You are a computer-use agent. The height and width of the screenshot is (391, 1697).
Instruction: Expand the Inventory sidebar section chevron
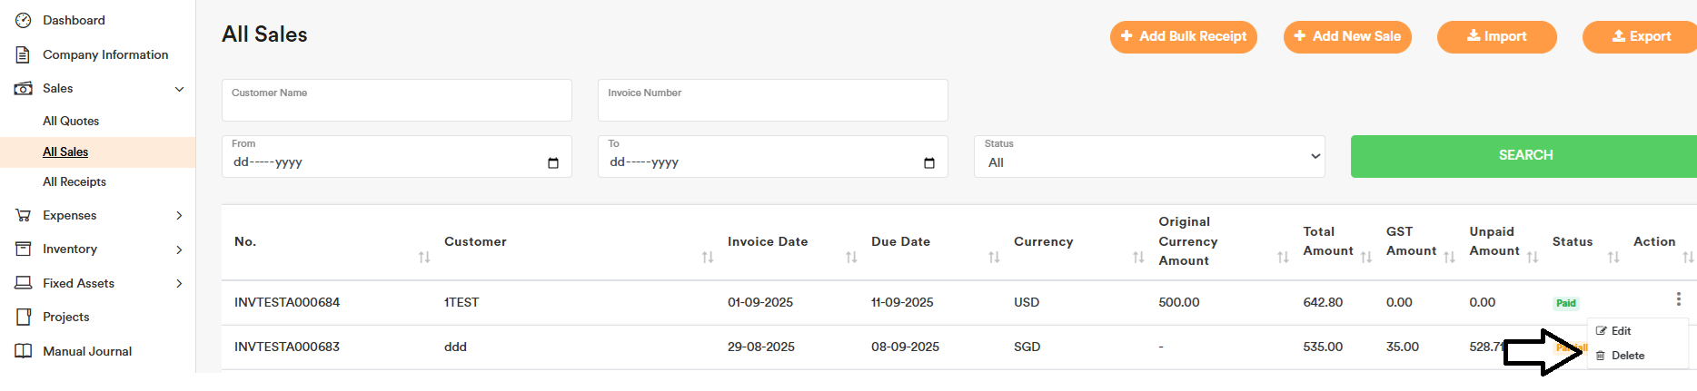(x=179, y=249)
